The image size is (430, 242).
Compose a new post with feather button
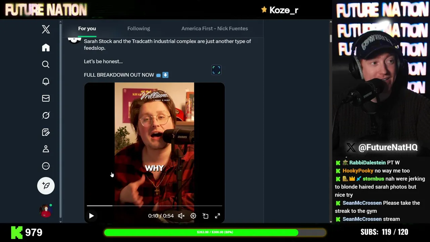pyautogui.click(x=46, y=186)
